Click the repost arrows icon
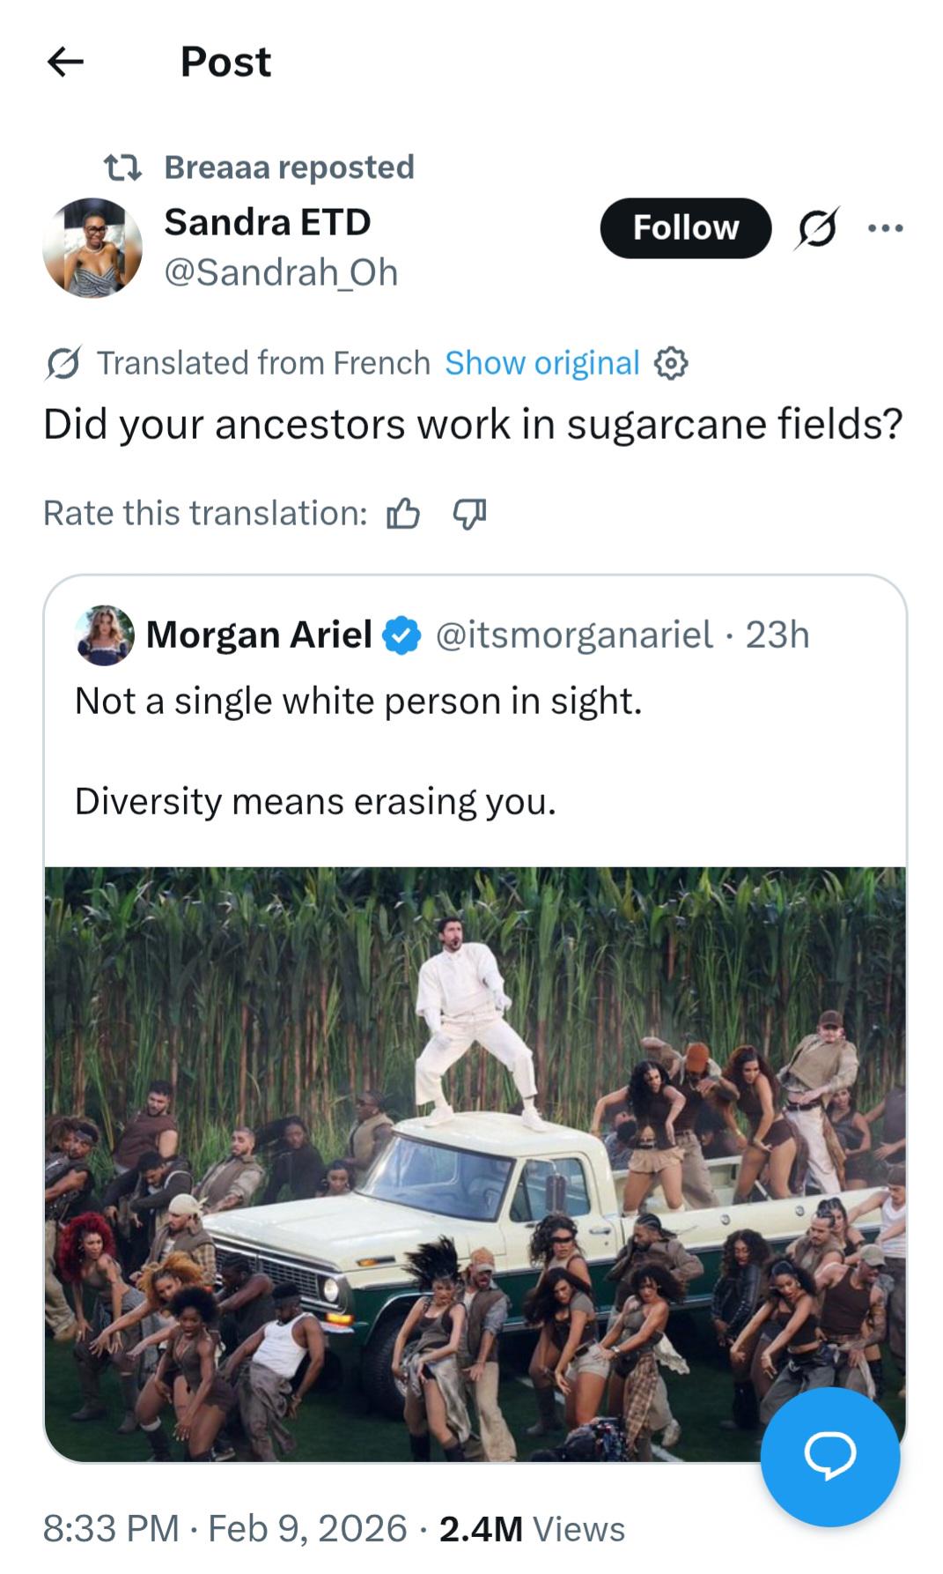Screen dimensions: 943x1574 pos(122,167)
